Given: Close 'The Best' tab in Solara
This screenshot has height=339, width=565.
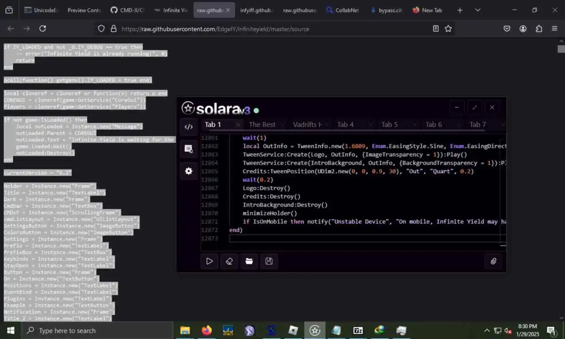Looking at the screenshot, I should [283, 124].
